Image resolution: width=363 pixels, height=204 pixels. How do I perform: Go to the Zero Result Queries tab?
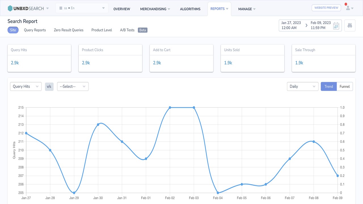(x=69, y=30)
